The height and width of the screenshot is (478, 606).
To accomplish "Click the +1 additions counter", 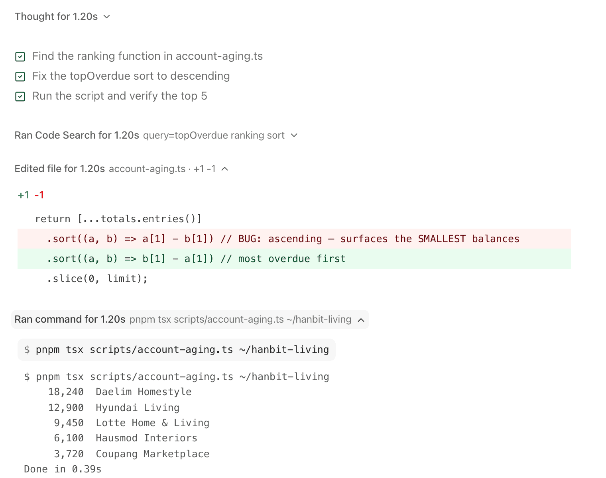I will [x=24, y=195].
